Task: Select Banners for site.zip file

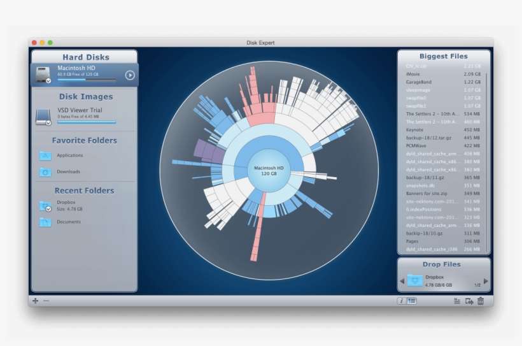Action: [x=443, y=193]
